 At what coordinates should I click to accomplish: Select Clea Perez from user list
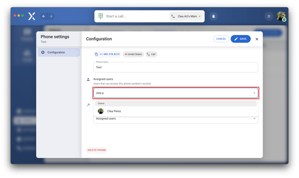click(176, 111)
